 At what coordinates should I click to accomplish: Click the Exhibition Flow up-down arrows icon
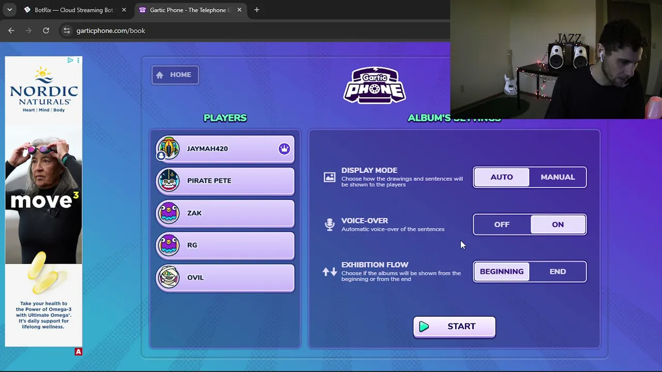[x=329, y=272]
